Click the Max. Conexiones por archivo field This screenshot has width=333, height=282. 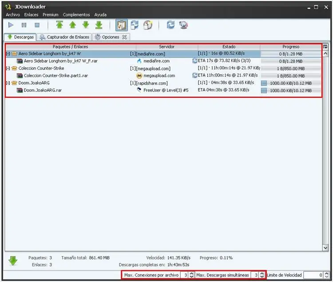pos(184,275)
